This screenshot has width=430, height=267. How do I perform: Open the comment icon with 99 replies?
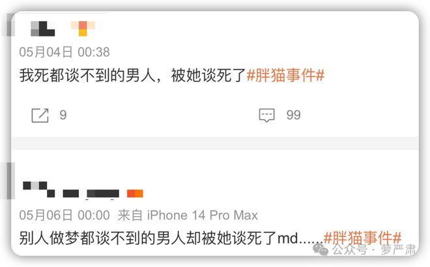coord(266,115)
